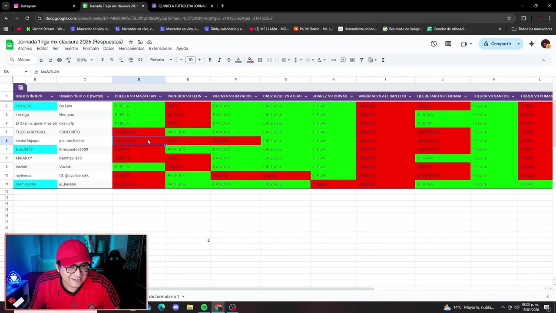Open filter for CRUZ AZUL VS ATLAS column
Viewport: 556px width, 313px height.
coord(306,97)
